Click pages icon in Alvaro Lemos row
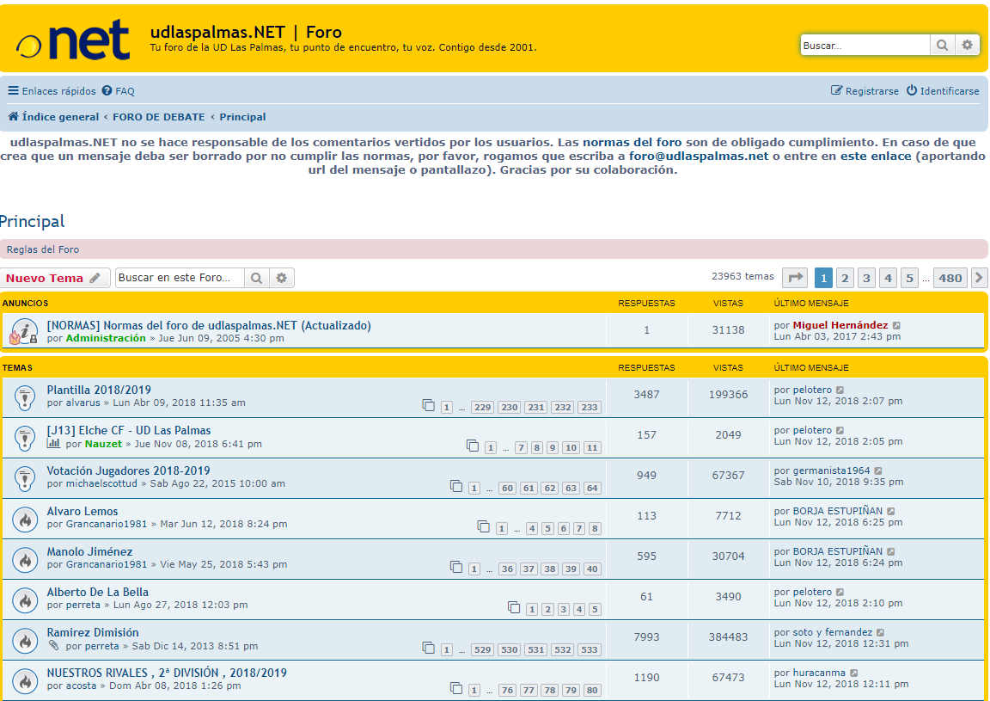The height and width of the screenshot is (701, 990). click(484, 526)
